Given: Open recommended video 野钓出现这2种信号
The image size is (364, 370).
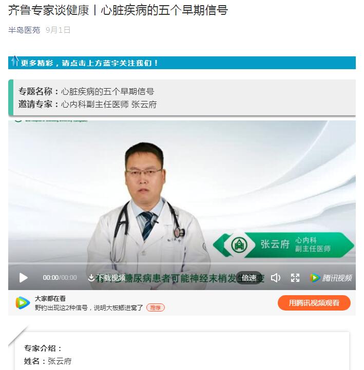Looking at the screenshot, I should tap(89, 307).
